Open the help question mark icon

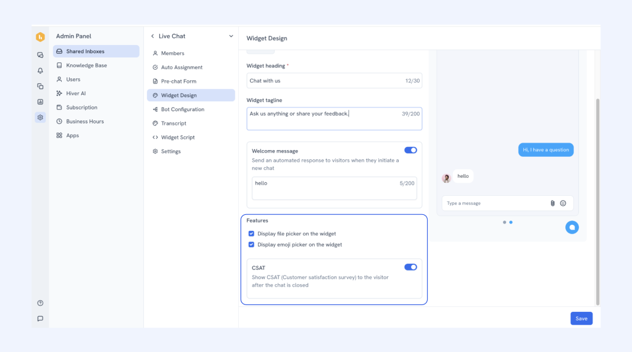[x=40, y=303]
